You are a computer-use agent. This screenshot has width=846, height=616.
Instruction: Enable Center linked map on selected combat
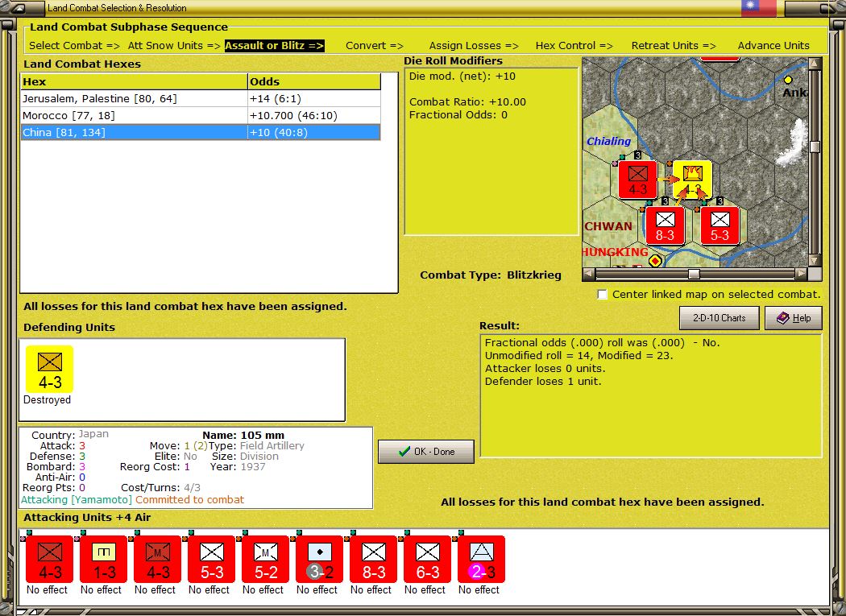pos(602,295)
